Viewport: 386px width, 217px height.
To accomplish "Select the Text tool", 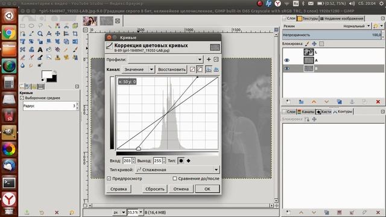I will (40, 49).
